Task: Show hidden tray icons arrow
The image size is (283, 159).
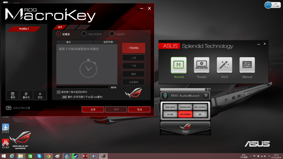Action: (x=251, y=156)
